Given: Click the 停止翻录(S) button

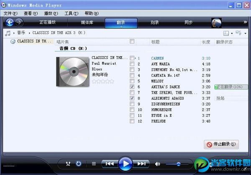Looking at the screenshot, I should [221, 145].
